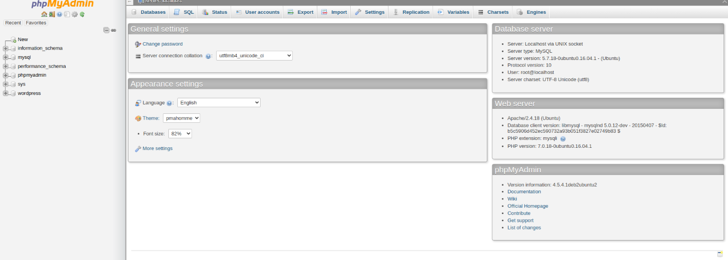Click the database icon next to sys
Screen dimensions: 728x260
(13, 84)
